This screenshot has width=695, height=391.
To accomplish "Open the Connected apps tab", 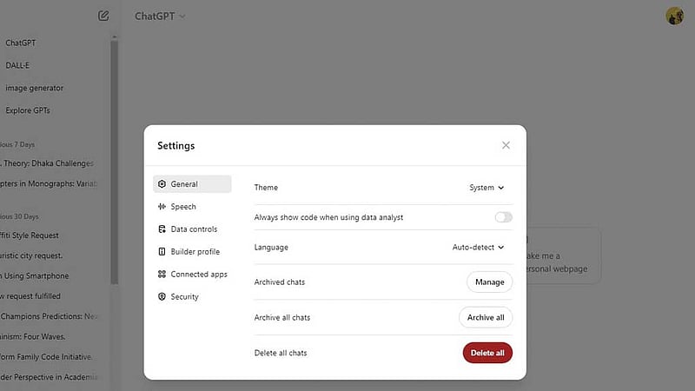I will point(192,275).
